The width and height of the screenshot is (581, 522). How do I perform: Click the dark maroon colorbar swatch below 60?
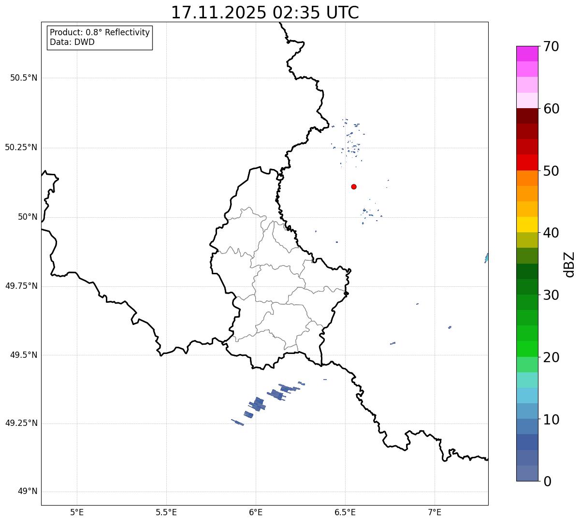(x=527, y=116)
